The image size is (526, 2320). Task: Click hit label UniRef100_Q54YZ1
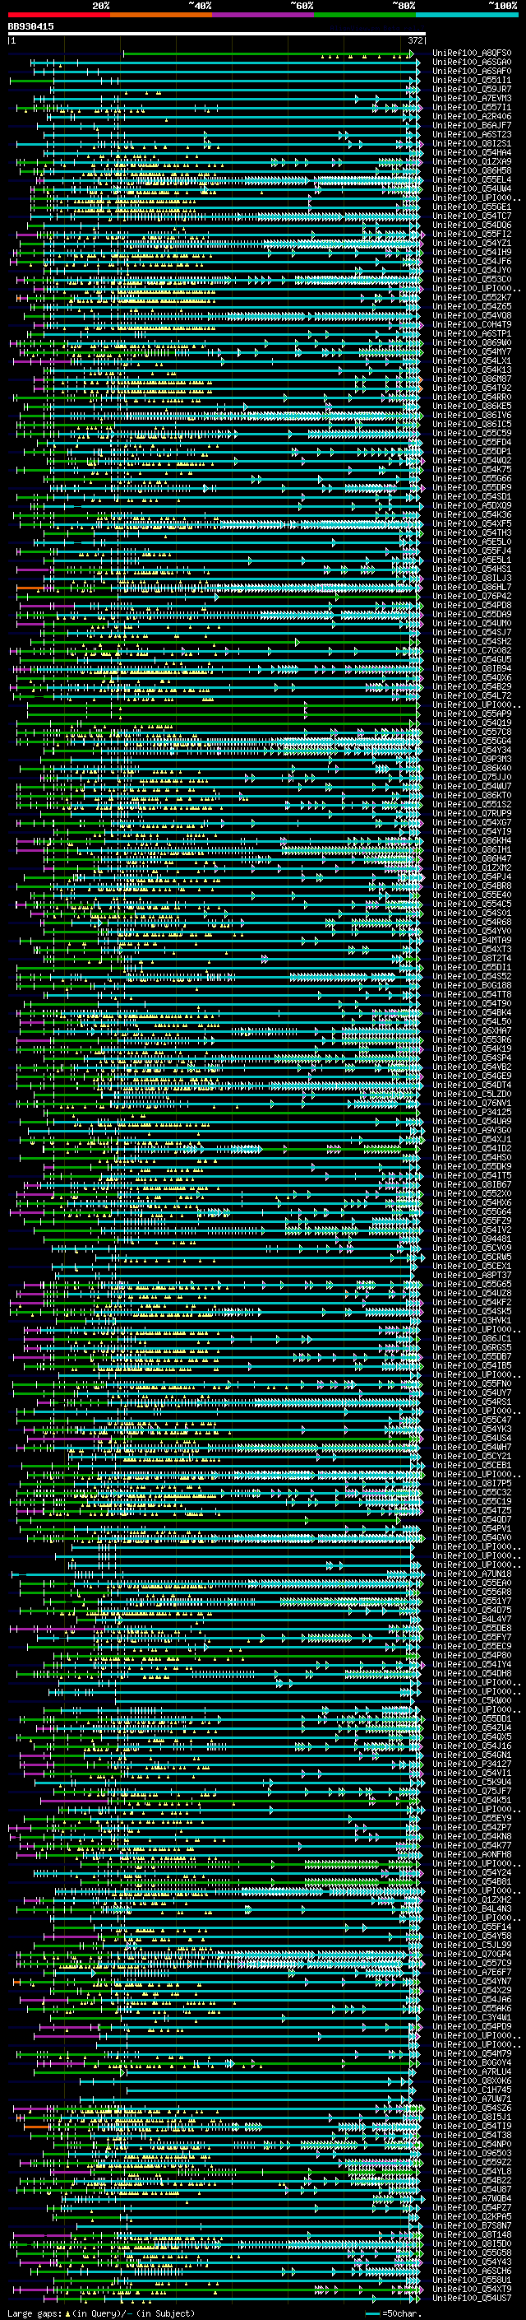[471, 243]
